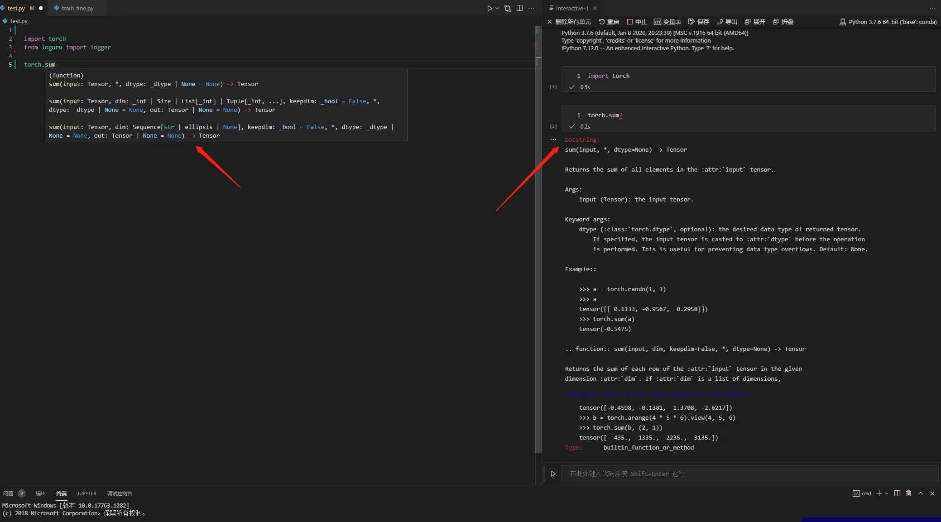This screenshot has height=522, width=941.
Task: Open the run options dropdown arrow
Action: (x=497, y=8)
